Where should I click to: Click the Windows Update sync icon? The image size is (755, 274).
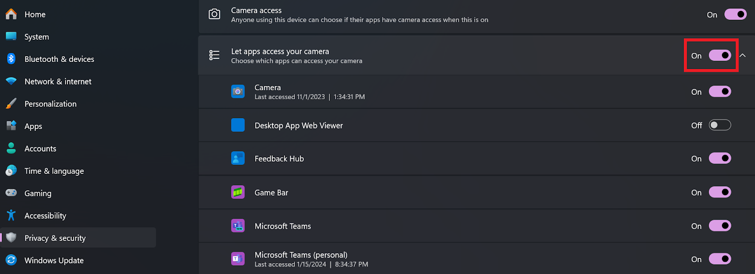tap(11, 260)
